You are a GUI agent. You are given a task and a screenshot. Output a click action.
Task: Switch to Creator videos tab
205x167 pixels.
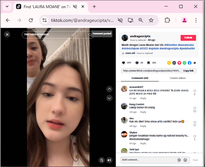click(178, 78)
